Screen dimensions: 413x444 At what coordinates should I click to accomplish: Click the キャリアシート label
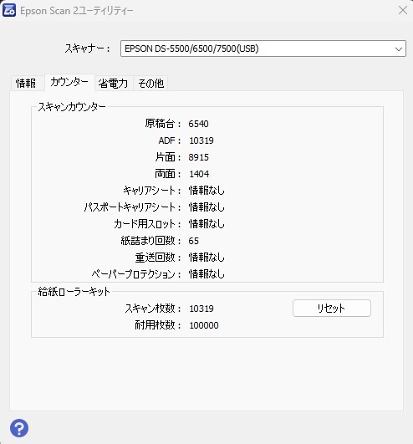point(151,191)
